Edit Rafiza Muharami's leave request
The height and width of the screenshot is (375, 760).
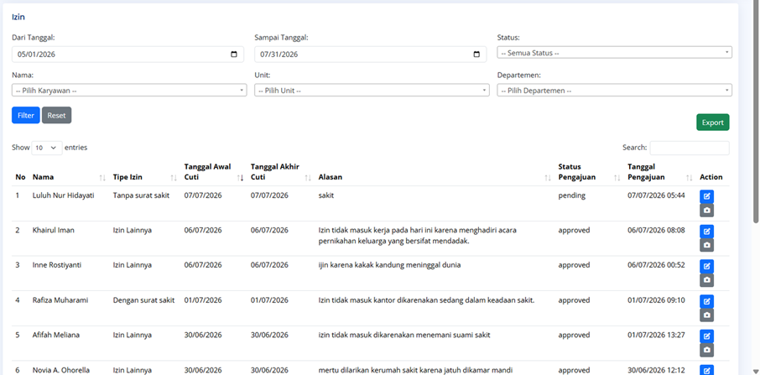click(x=706, y=301)
